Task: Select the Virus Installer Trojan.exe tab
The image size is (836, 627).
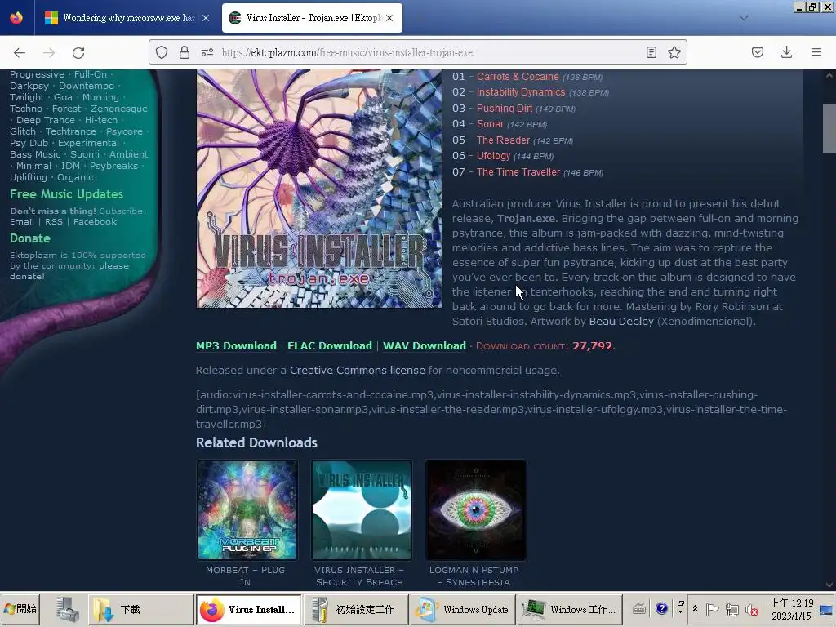Action: click(312, 18)
